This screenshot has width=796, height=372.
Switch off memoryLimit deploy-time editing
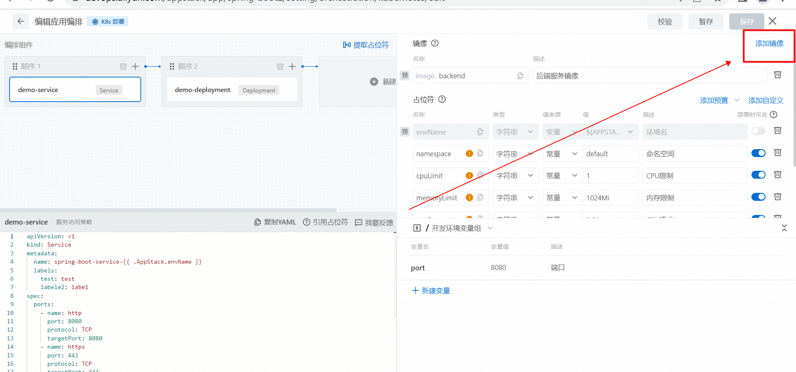tap(759, 197)
